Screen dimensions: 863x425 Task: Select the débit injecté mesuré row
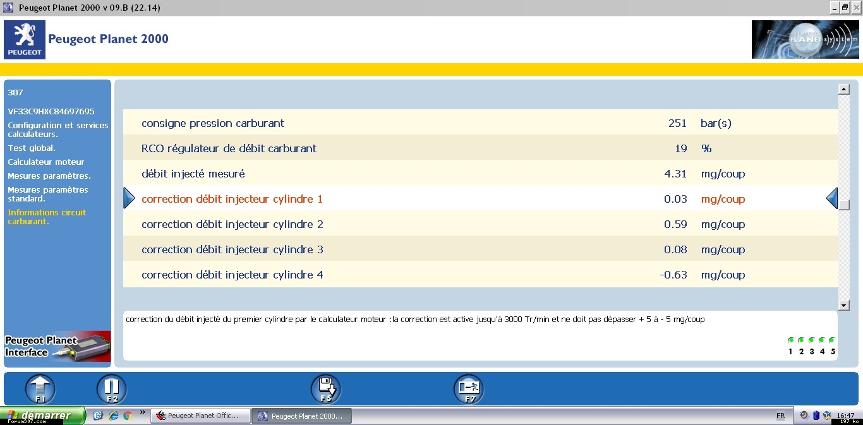(x=480, y=173)
